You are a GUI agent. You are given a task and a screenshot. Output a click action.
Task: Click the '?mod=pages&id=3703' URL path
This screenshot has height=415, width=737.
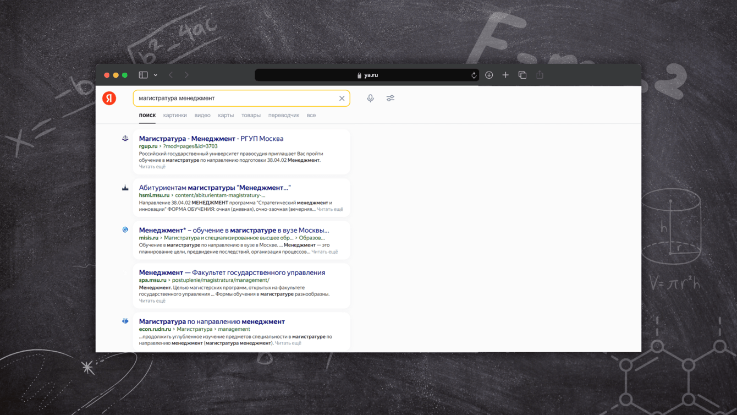[190, 146]
